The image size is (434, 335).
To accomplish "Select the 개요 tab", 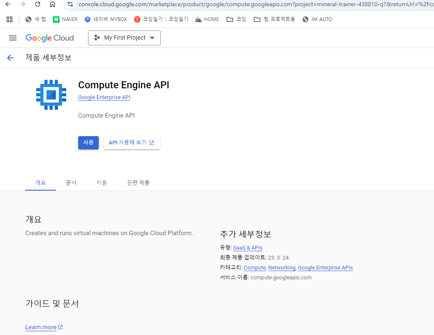I will [x=41, y=182].
